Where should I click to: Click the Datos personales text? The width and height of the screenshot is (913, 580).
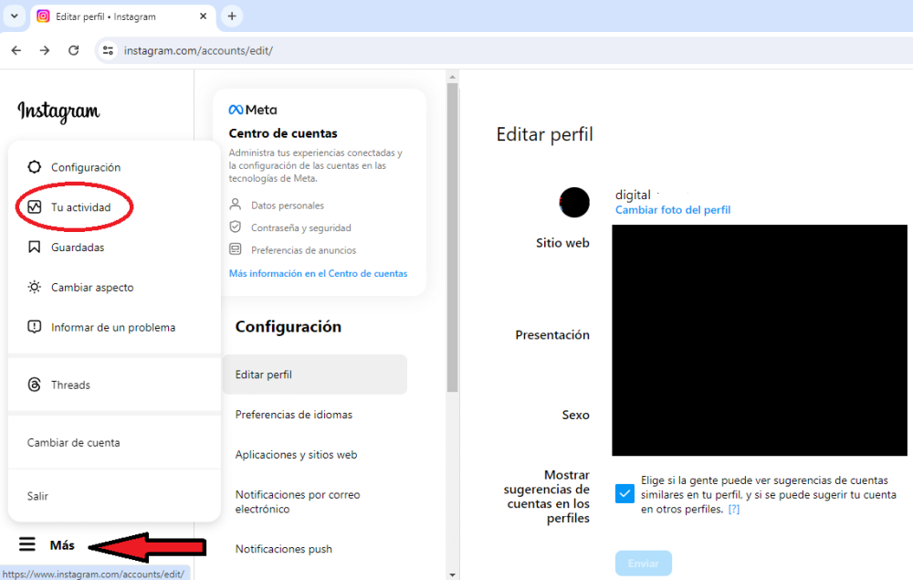pos(287,206)
